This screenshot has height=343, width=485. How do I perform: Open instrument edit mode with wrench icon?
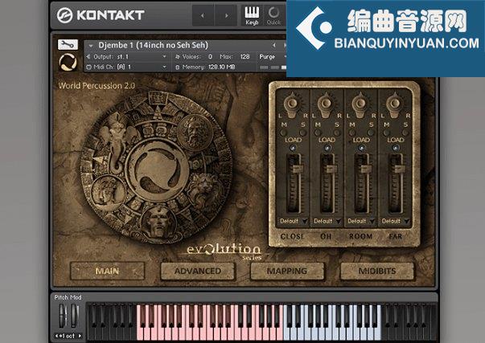[x=68, y=44]
